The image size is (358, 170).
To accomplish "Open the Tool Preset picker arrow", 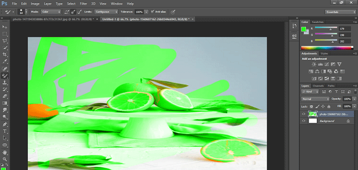I will [13, 12].
